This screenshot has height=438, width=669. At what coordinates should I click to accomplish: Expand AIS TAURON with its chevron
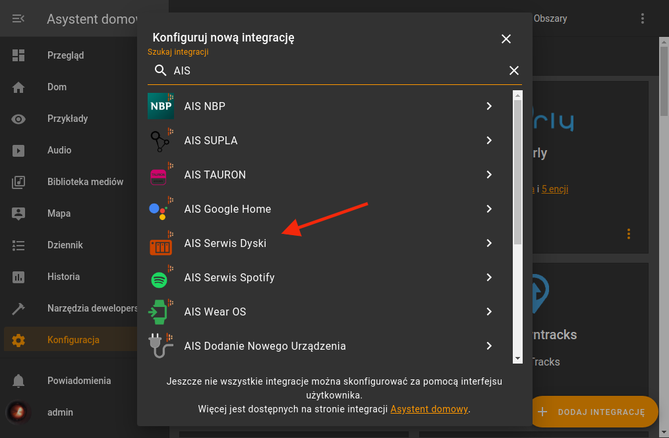(x=489, y=175)
